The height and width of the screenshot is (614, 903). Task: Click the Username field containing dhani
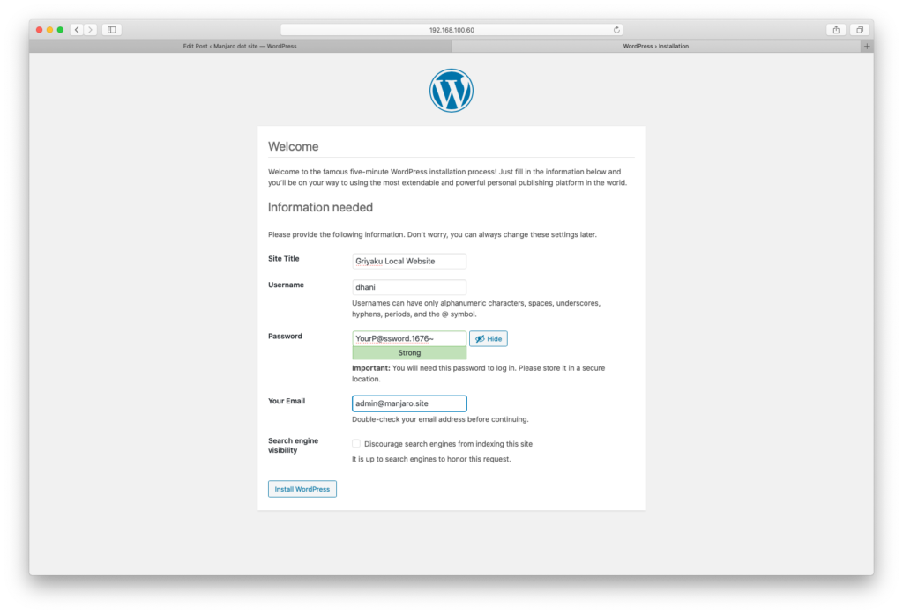[409, 287]
